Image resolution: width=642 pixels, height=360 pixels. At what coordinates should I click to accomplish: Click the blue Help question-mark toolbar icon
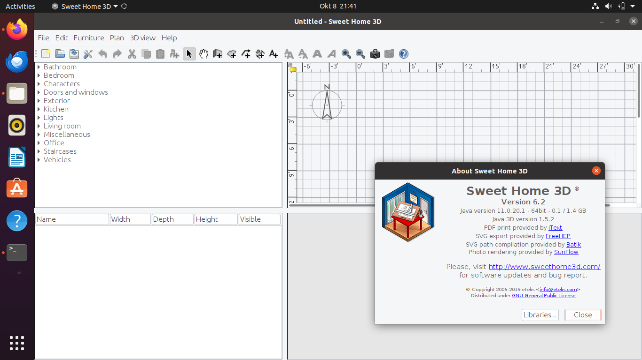[403, 54]
